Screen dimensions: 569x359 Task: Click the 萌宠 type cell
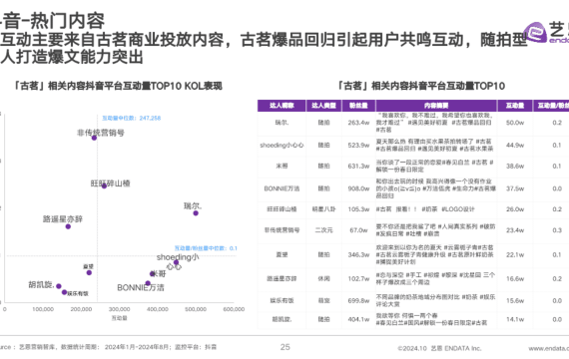point(323,300)
